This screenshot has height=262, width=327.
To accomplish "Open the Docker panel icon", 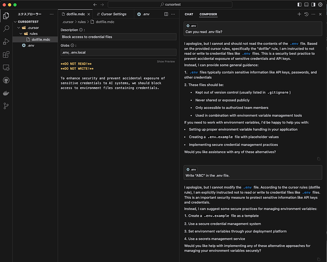I will click(x=6, y=93).
